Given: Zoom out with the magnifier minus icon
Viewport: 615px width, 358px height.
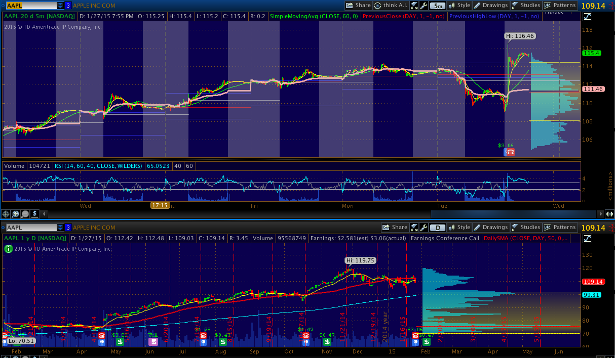Looking at the screenshot, I should 24,214.
